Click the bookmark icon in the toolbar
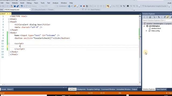The width and height of the screenshot is (172, 96). [x=128, y=6]
